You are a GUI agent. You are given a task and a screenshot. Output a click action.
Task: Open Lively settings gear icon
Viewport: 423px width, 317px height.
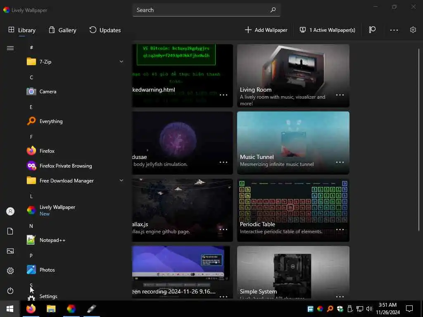click(x=413, y=30)
